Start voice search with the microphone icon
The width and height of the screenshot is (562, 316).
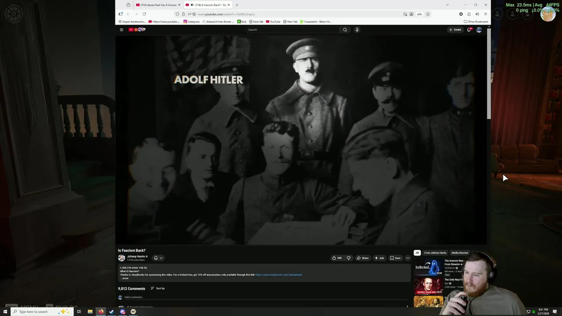point(357,30)
